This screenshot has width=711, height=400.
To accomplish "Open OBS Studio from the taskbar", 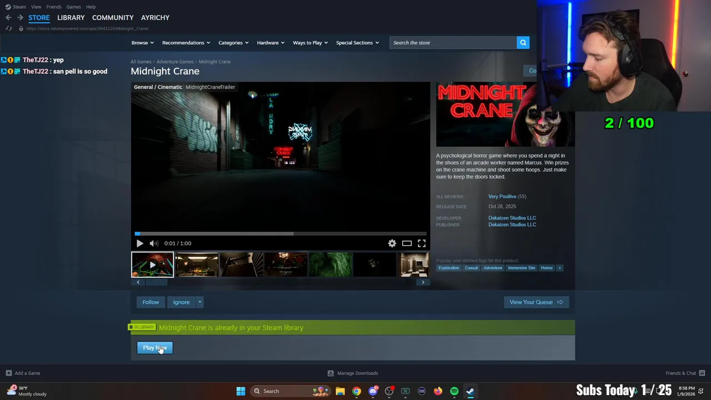I will tap(389, 391).
